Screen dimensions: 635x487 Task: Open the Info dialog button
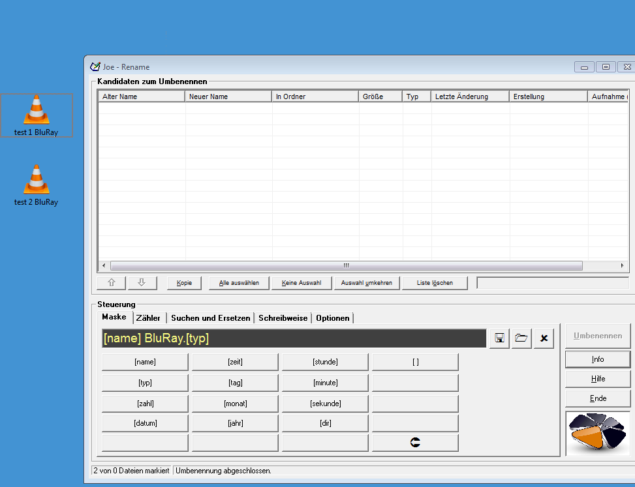[598, 359]
